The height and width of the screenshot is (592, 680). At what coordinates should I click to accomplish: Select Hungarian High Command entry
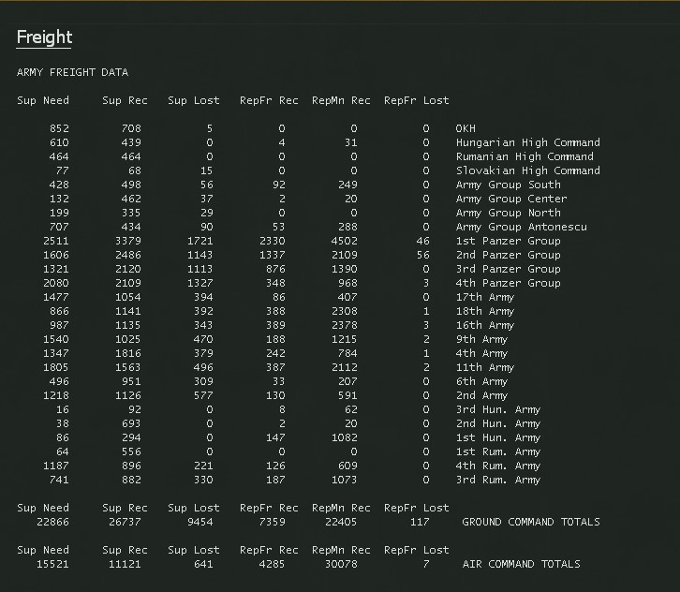point(527,142)
